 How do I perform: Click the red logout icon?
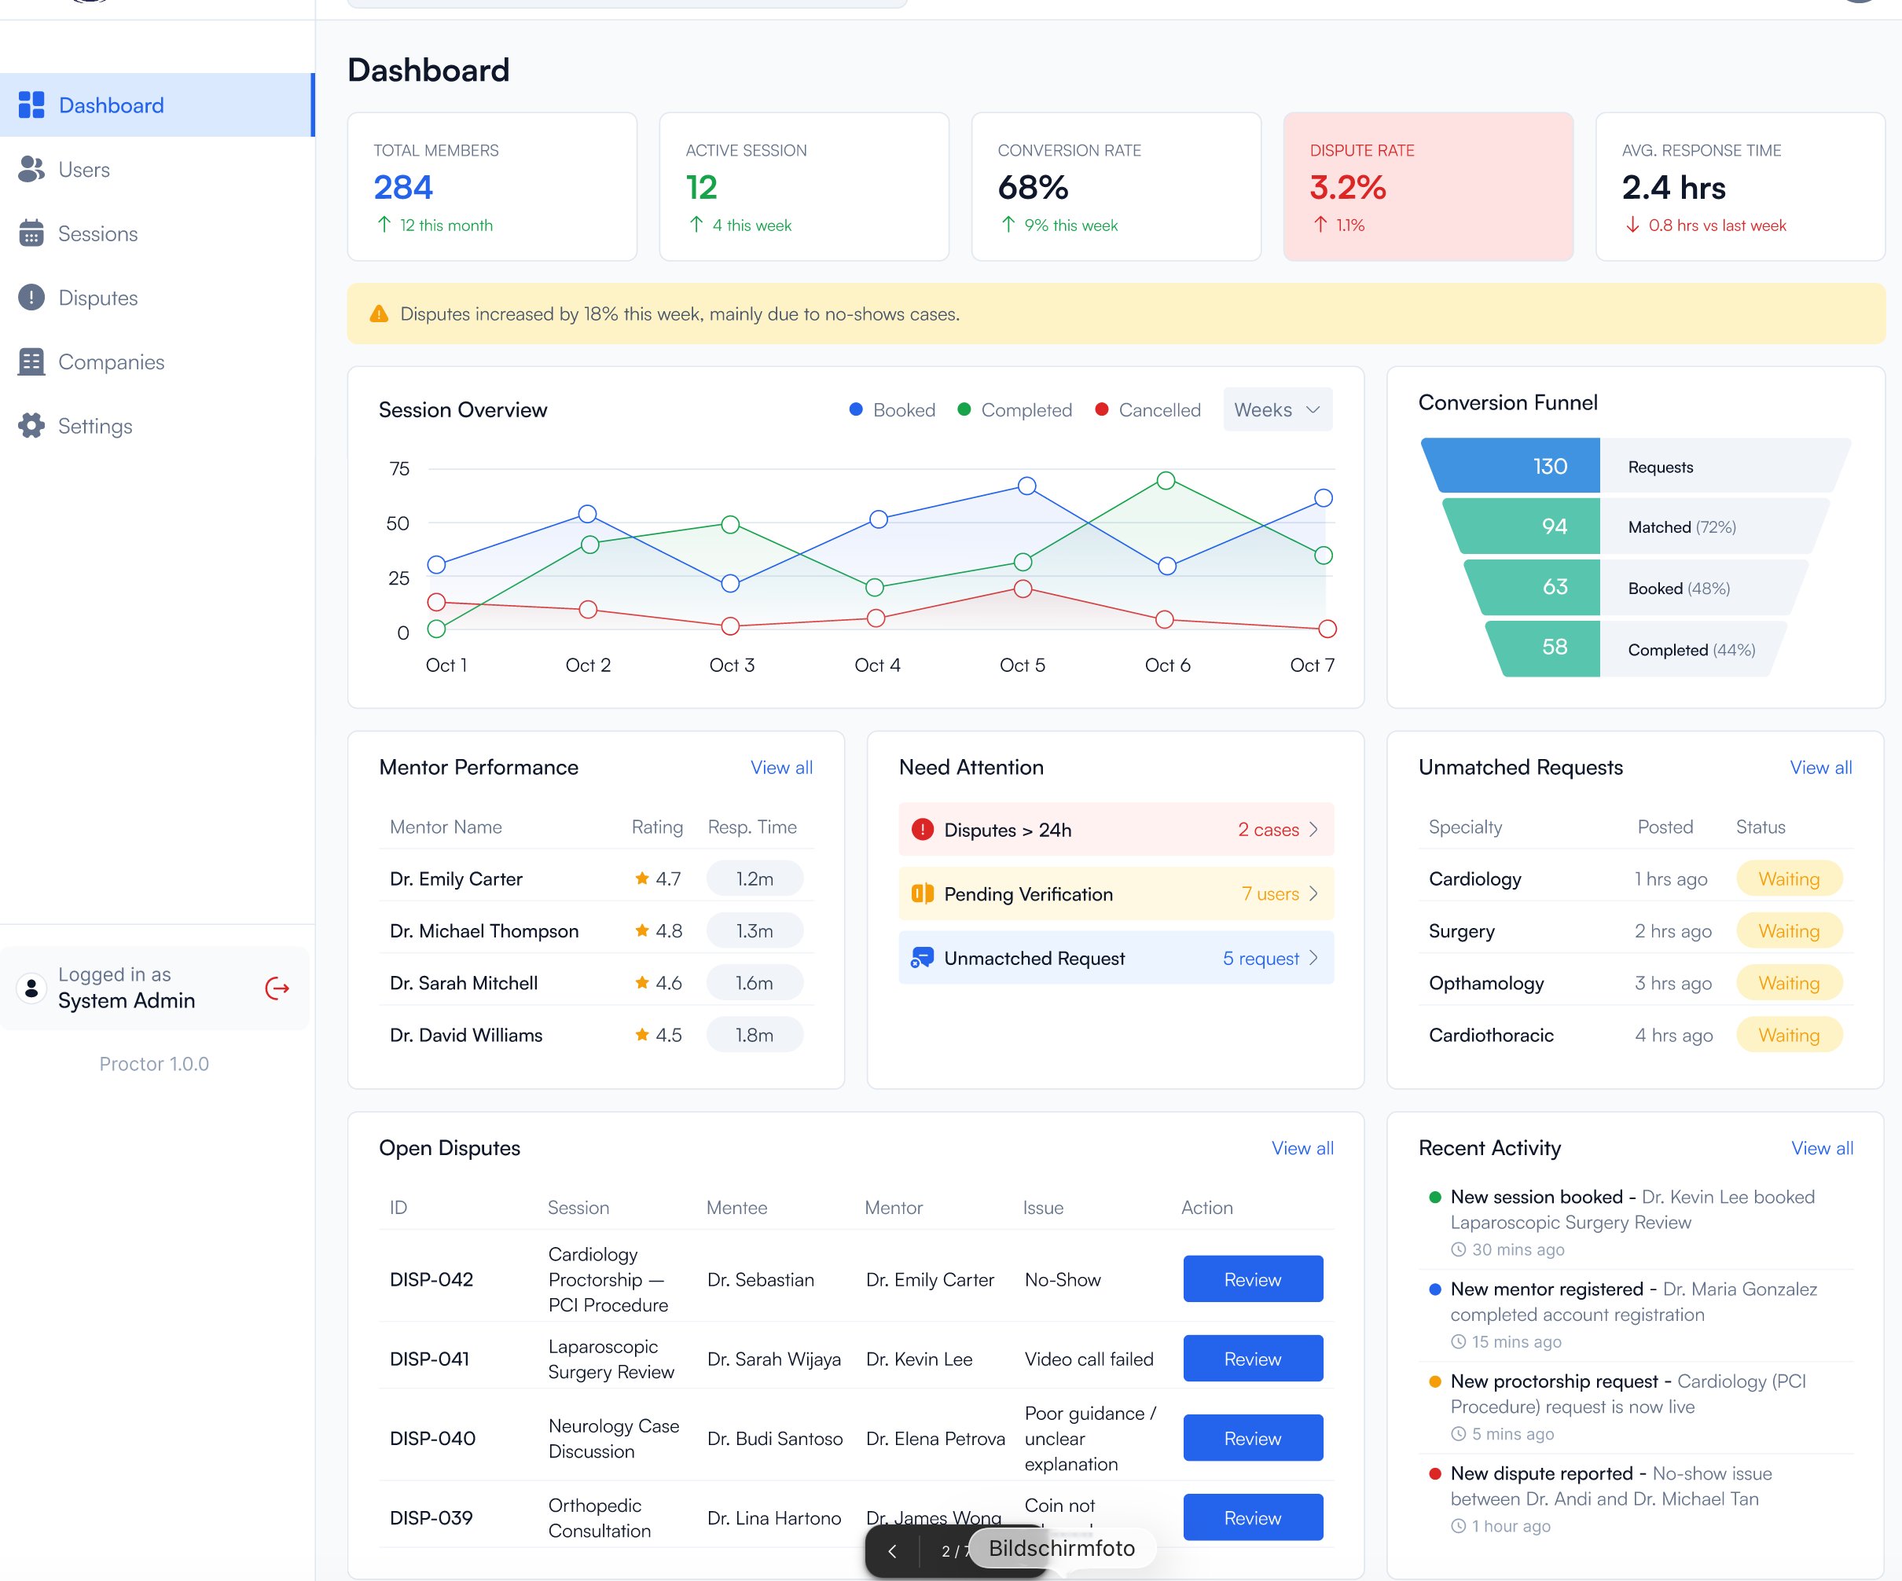(277, 989)
